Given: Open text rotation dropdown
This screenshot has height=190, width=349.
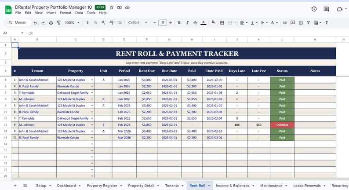Looking at the screenshot, I should click(x=274, y=23).
